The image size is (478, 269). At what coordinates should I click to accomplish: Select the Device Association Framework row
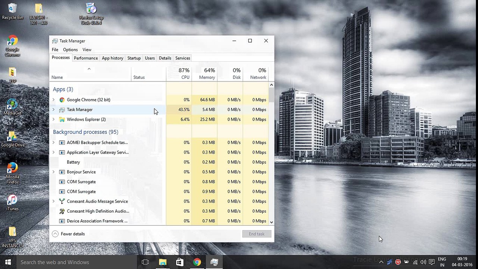(x=159, y=221)
